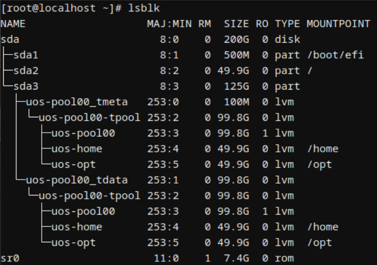Select the NAME column header
This screenshot has height=265, width=377.
point(13,24)
